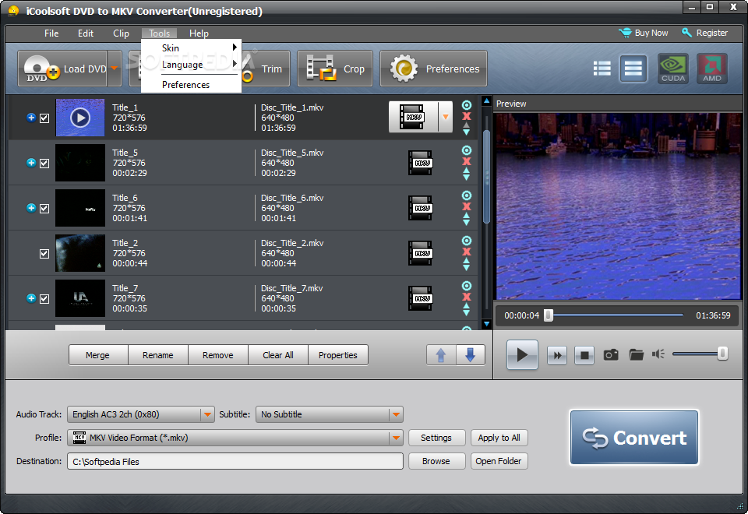The image size is (748, 514).
Task: Remove Title_5 with the red X
Action: 467,162
